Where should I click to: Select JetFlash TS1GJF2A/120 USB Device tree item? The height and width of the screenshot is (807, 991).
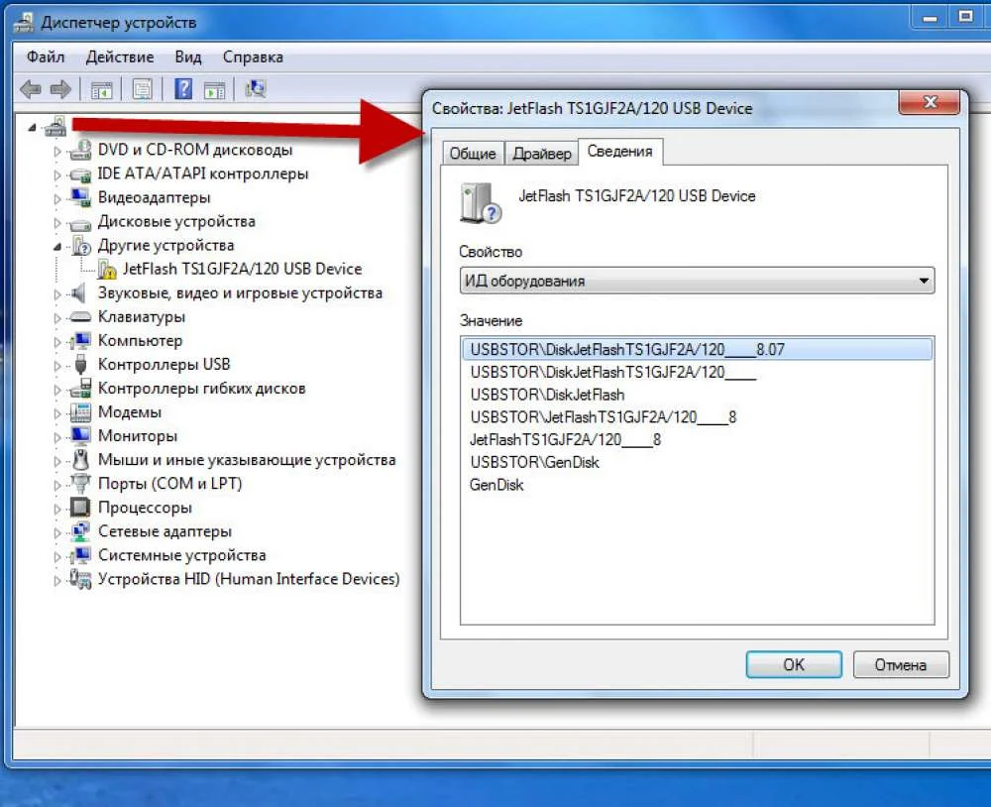click(x=242, y=269)
